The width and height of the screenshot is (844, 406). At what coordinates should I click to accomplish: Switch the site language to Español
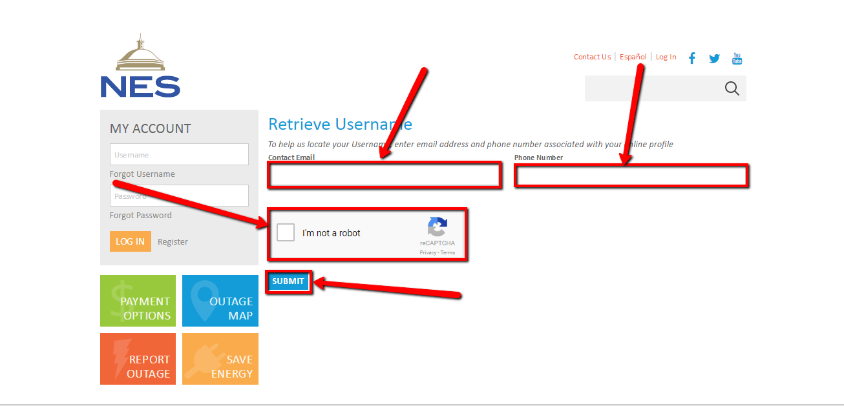point(633,57)
